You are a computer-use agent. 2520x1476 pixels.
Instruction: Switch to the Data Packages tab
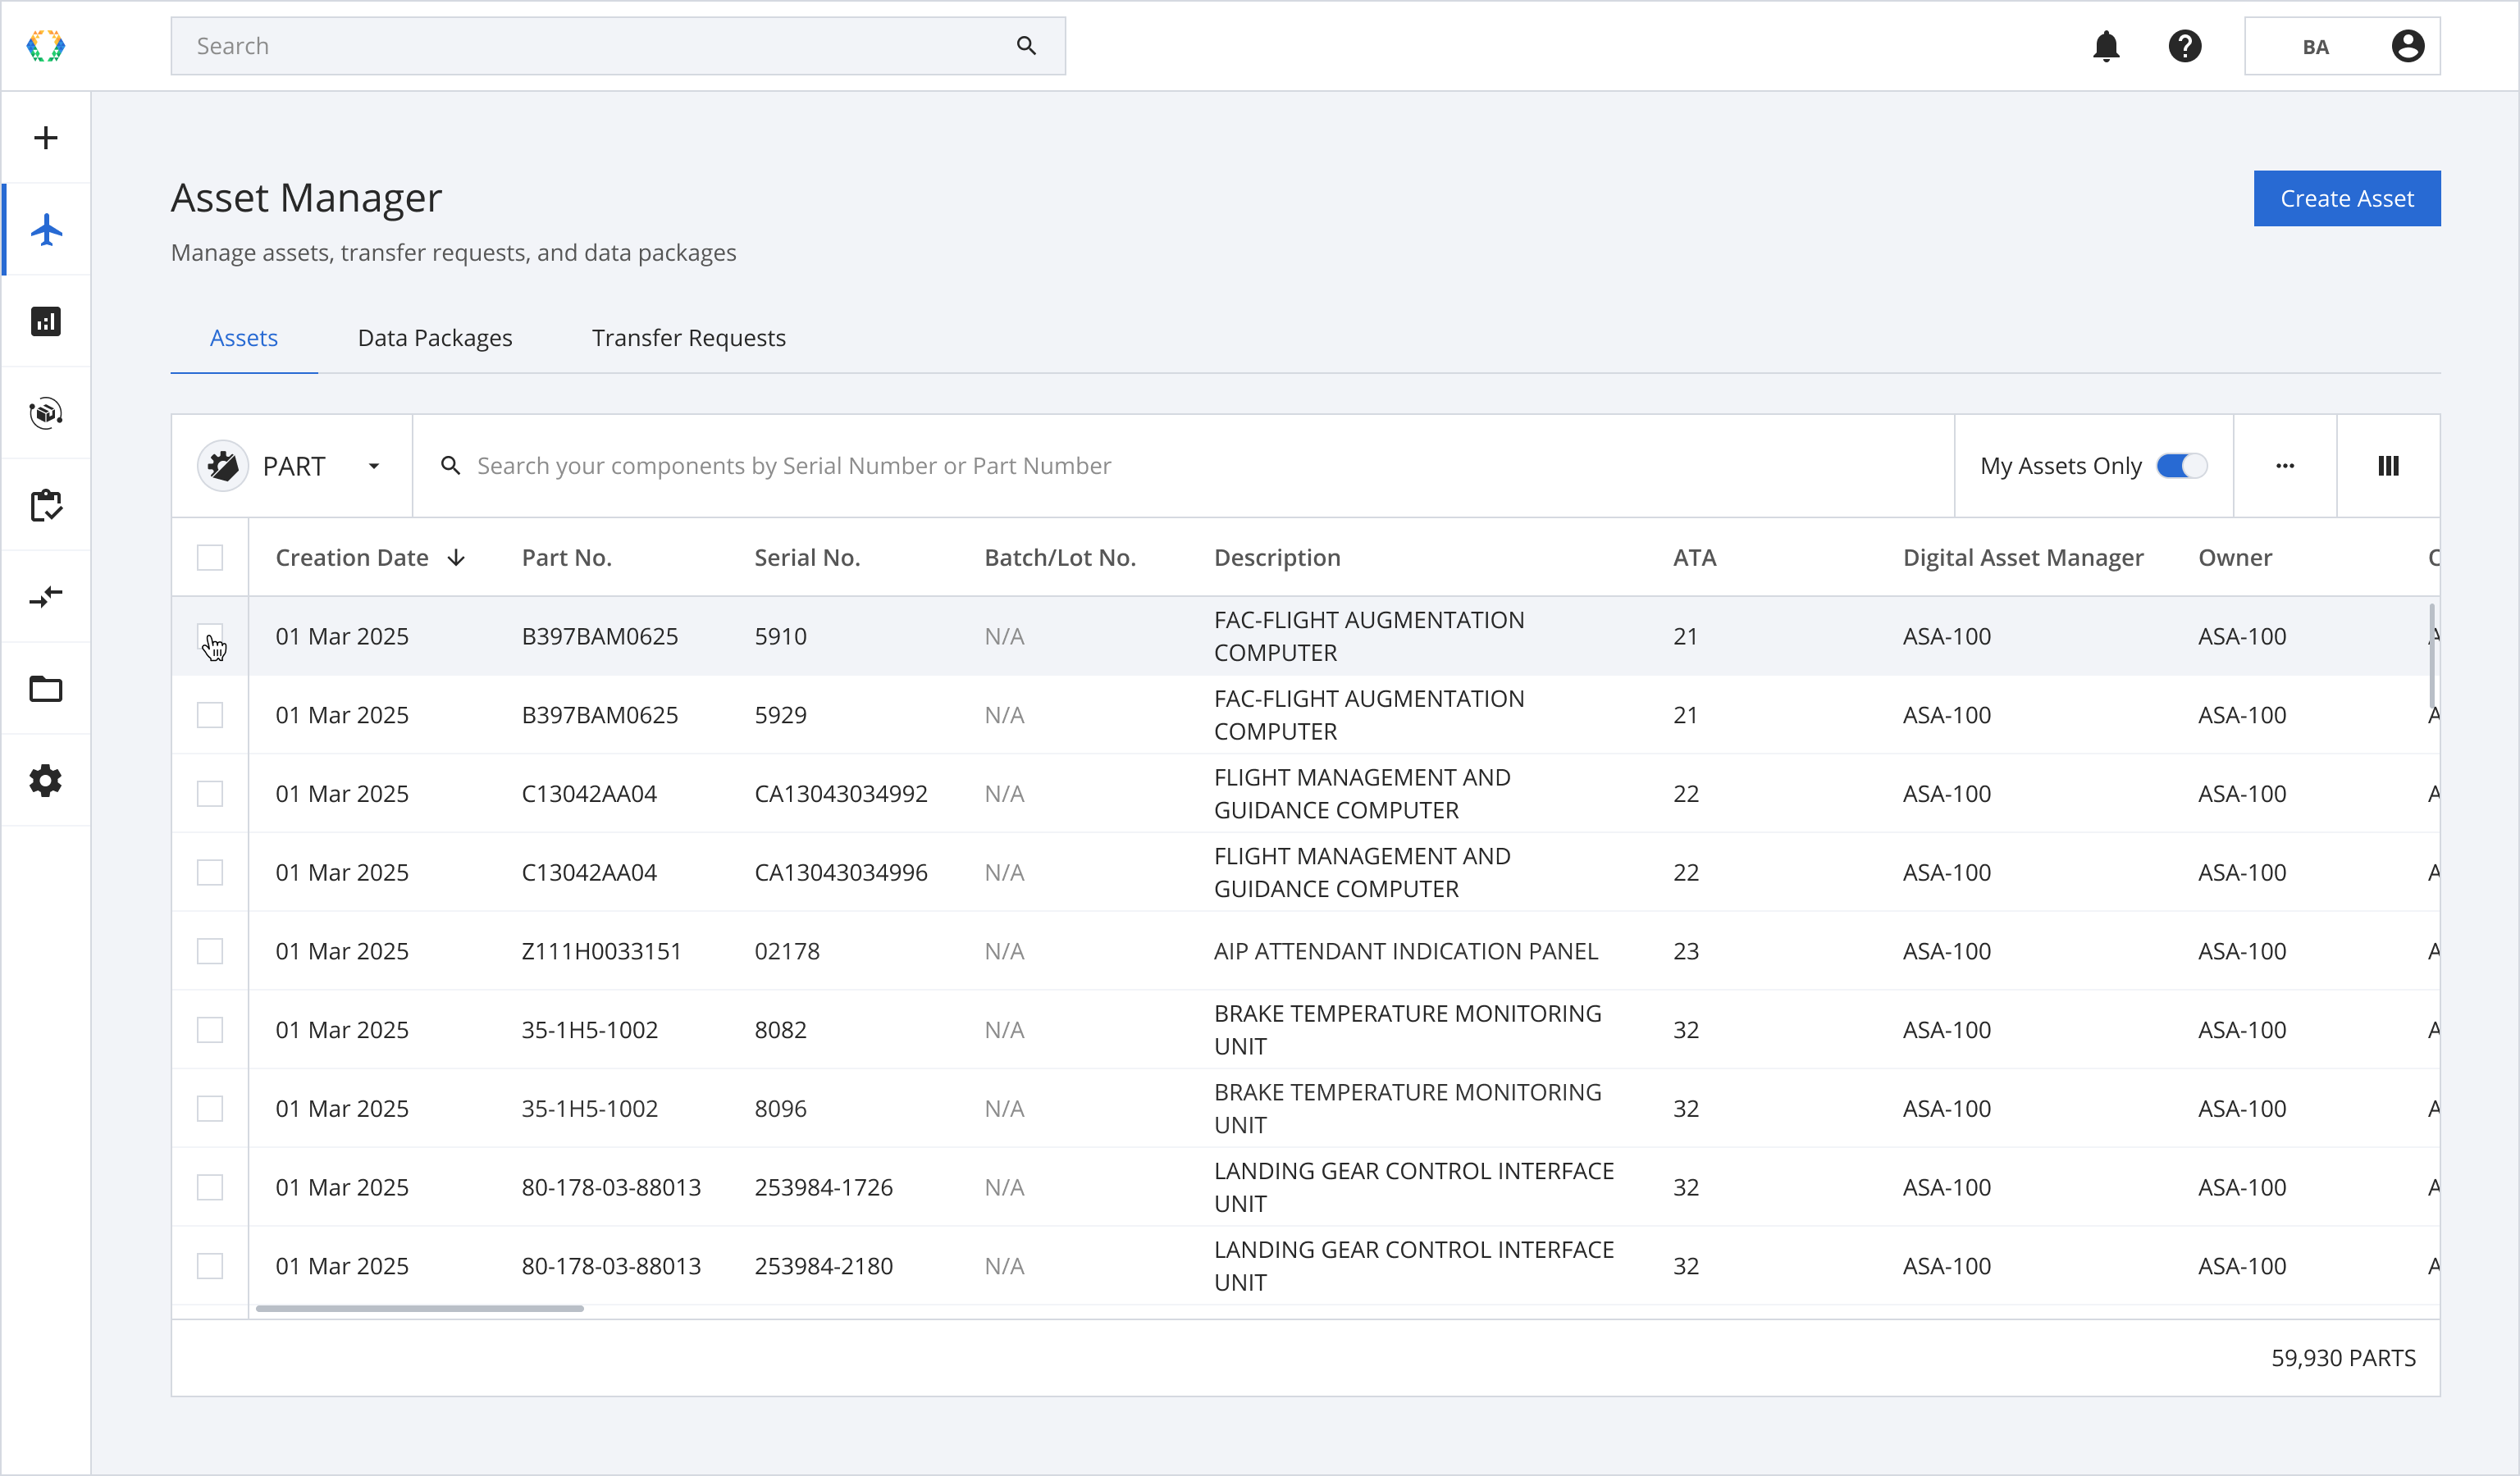(x=435, y=338)
